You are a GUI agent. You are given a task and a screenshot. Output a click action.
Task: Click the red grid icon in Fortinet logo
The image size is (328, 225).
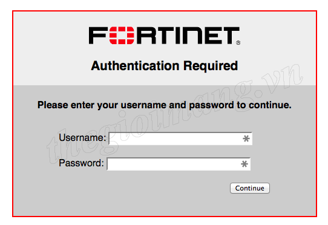[x=122, y=35]
